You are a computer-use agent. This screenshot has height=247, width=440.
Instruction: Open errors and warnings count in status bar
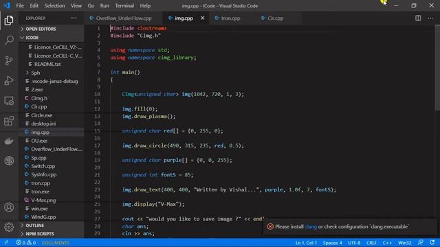point(25,243)
